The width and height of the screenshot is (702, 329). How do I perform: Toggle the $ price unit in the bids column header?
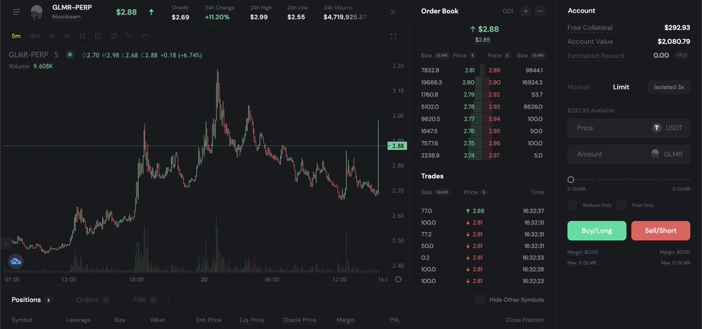[473, 56]
